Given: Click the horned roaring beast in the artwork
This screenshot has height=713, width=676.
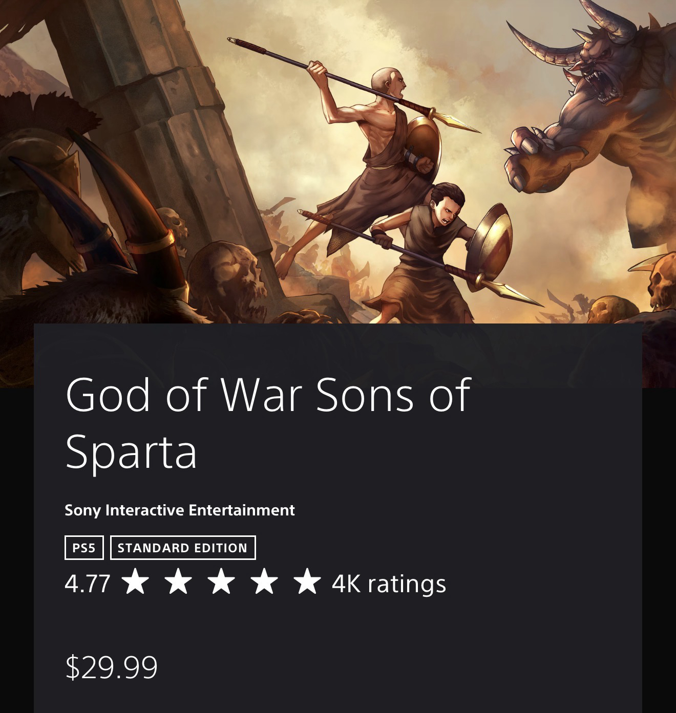Looking at the screenshot, I should tap(604, 77).
